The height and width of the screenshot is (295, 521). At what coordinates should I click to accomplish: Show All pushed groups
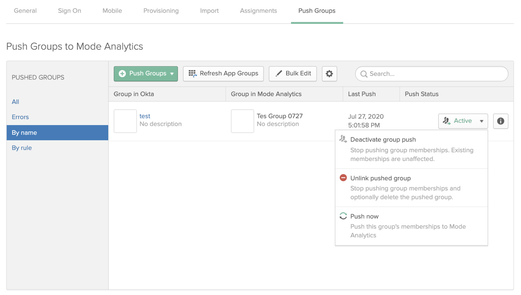(x=15, y=102)
